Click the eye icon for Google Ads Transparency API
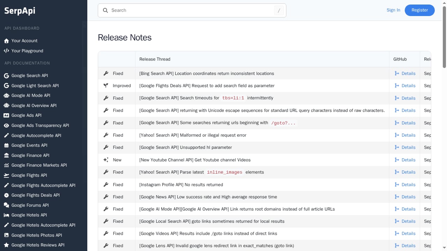This screenshot has height=251, width=447. pos(6,125)
